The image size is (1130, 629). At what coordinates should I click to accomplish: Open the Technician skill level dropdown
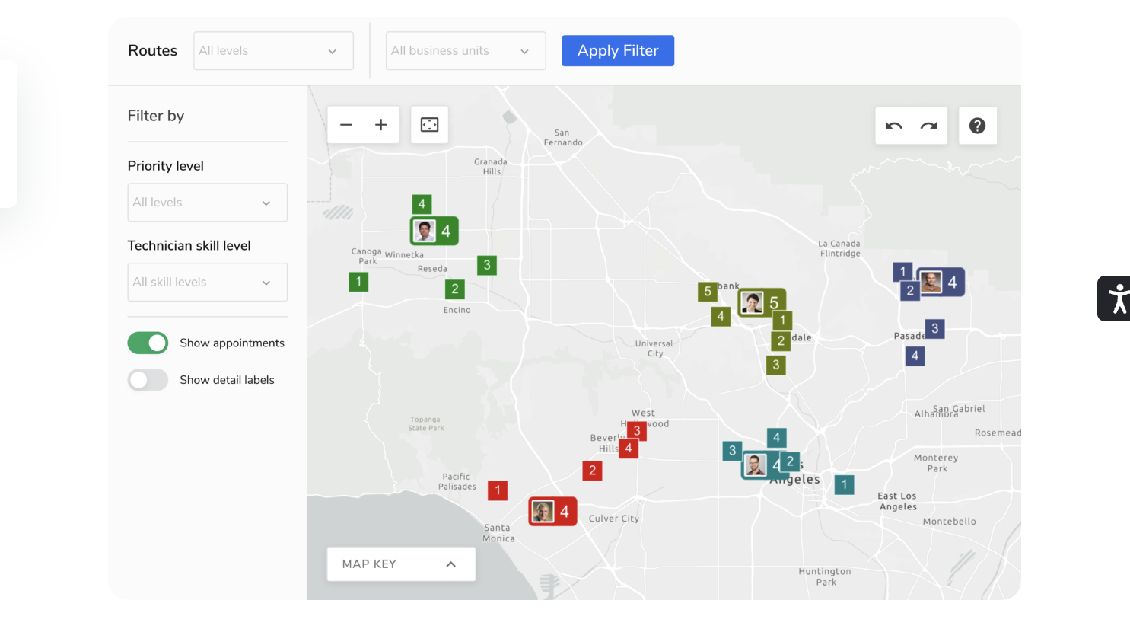coord(207,283)
